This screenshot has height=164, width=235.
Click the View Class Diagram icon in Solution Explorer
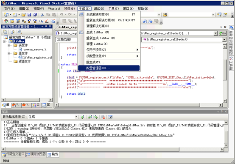[20, 32]
